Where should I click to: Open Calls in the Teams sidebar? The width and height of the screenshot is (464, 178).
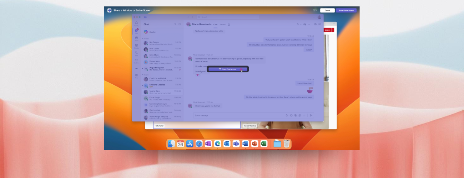point(136,53)
